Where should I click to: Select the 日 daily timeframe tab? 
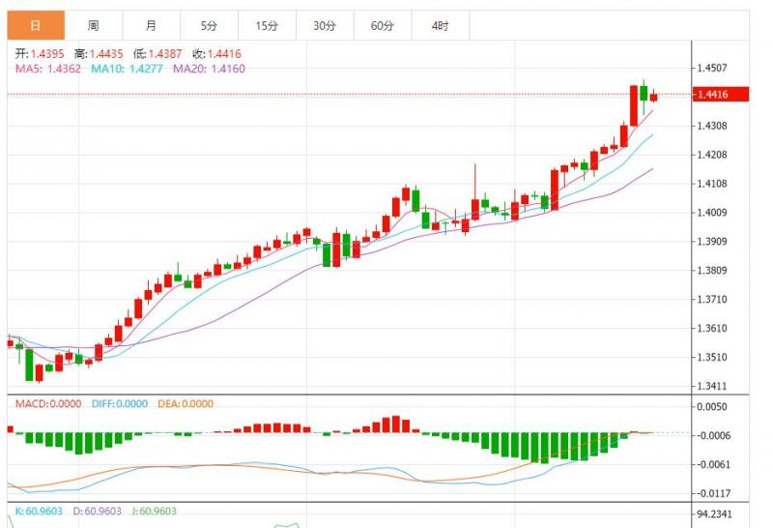click(x=36, y=25)
